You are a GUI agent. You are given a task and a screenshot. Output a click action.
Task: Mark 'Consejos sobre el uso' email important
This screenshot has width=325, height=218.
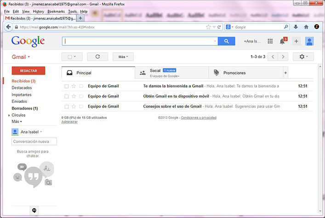[81, 106]
